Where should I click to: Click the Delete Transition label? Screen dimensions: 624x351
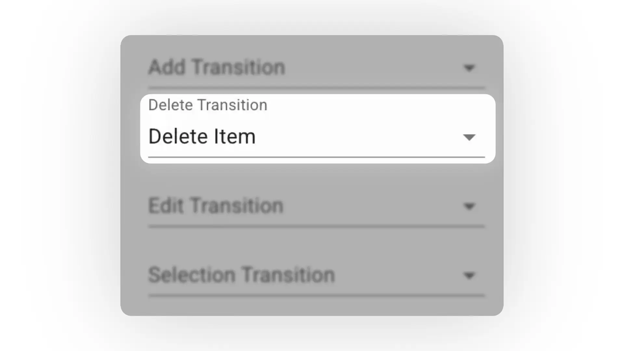click(x=208, y=105)
